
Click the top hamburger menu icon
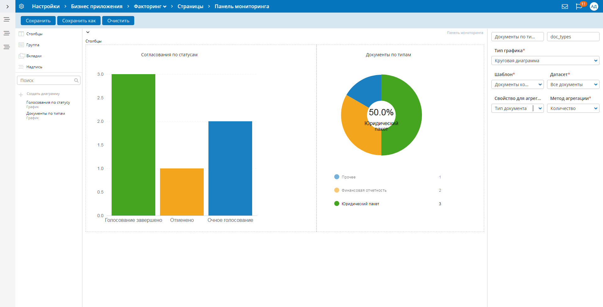click(7, 19)
